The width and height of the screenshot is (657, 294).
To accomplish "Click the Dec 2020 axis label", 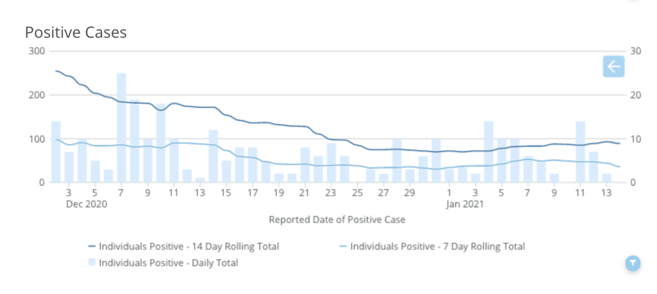I will [x=86, y=204].
